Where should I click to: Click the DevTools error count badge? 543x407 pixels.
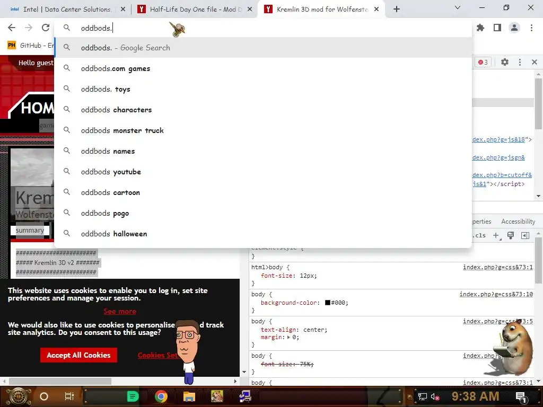pos(483,62)
